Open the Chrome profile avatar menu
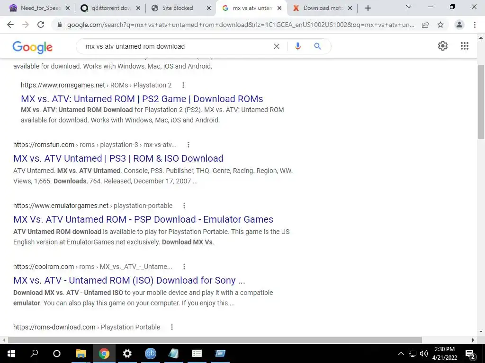 [x=459, y=25]
